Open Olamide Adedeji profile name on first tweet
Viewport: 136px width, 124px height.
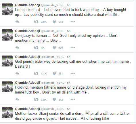coord(27,5)
